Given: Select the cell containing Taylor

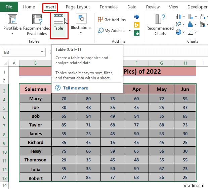Looking at the screenshot, I should pos(36,125).
